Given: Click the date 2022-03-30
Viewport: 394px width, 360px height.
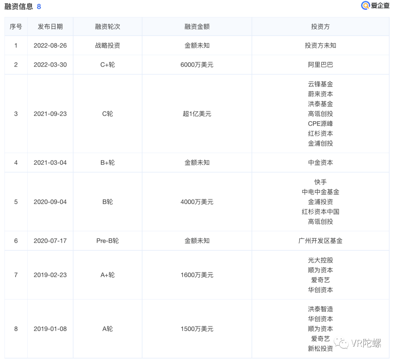Looking at the screenshot, I should (50, 65).
